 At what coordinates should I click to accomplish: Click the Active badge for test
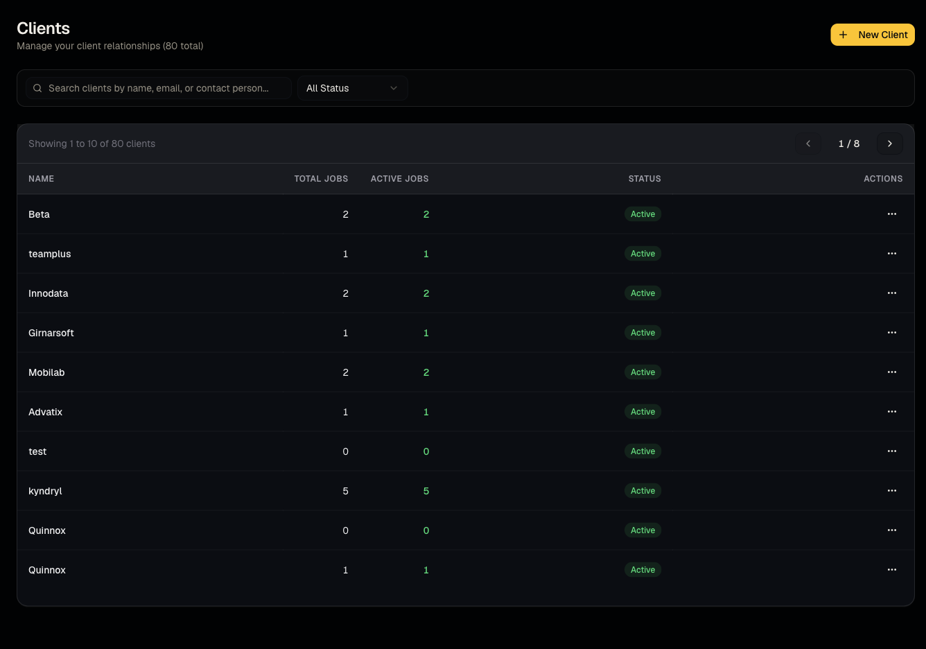643,451
